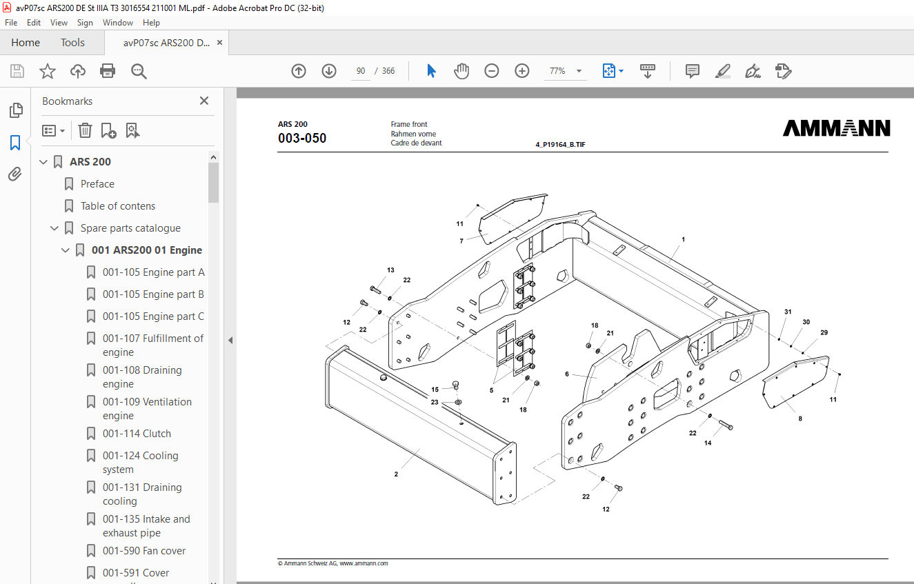Open the File menu

point(11,23)
